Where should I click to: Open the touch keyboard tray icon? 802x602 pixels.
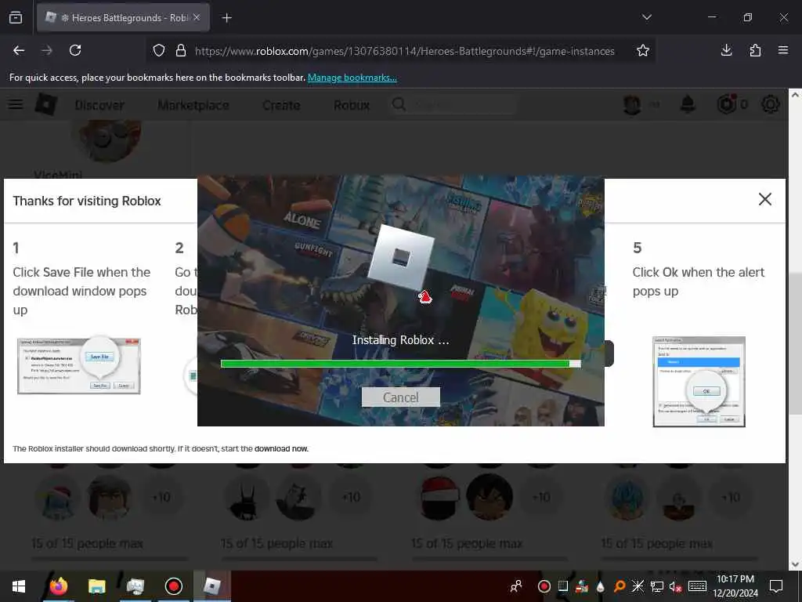click(697, 586)
